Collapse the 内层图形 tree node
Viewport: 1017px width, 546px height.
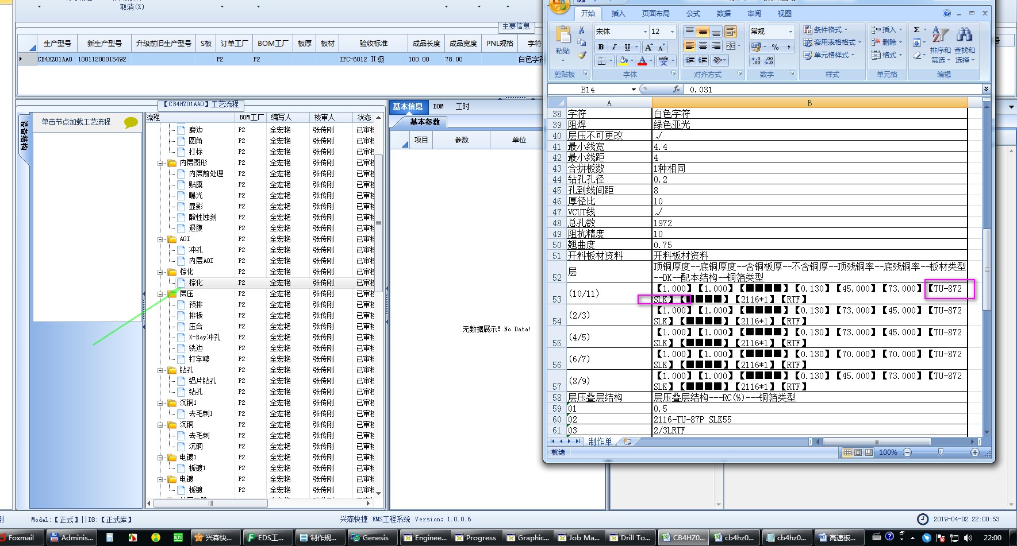160,163
